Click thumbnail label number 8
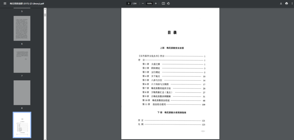 point(22,108)
